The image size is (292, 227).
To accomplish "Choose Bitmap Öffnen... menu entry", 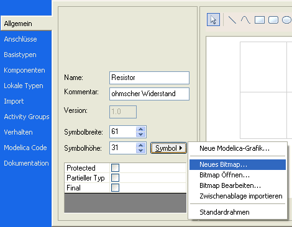I will (237, 175).
